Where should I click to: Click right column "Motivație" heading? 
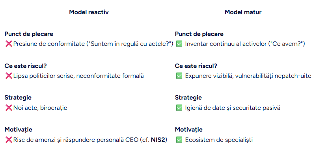(x=188, y=129)
